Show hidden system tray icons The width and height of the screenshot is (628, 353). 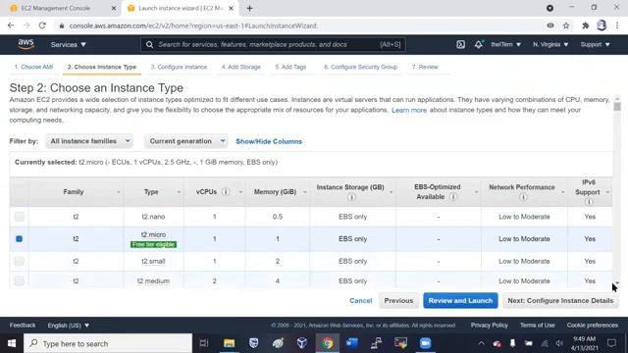click(x=482, y=343)
